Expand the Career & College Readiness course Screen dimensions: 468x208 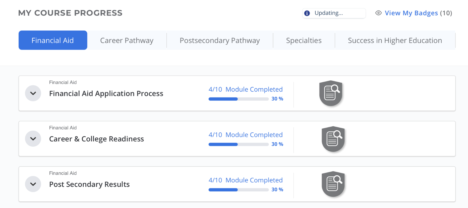point(33,139)
